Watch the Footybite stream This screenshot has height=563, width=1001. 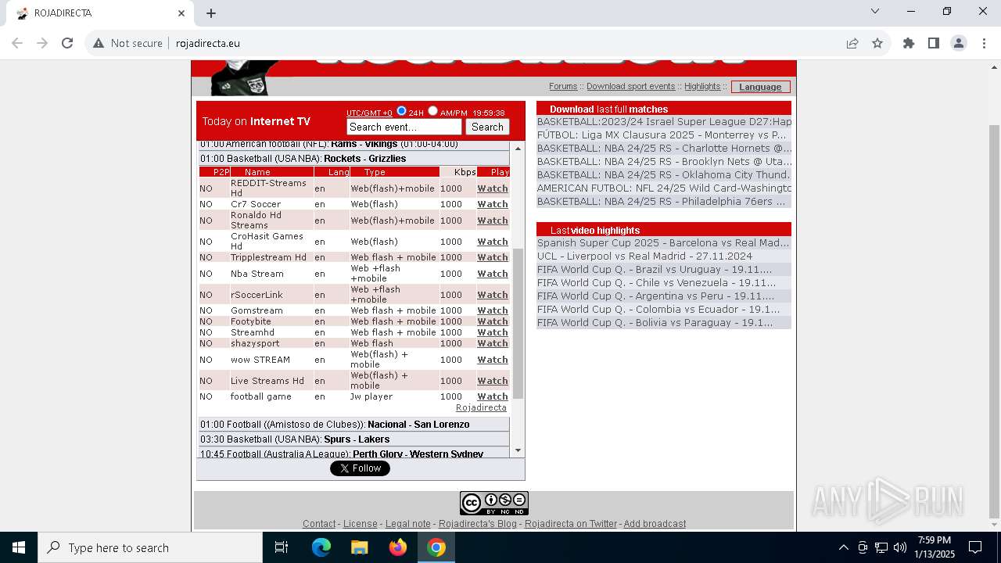(493, 321)
